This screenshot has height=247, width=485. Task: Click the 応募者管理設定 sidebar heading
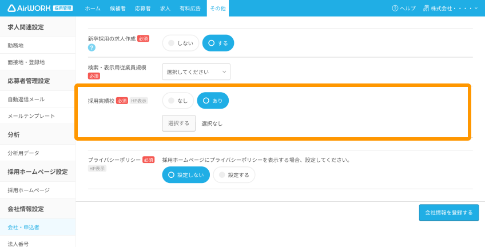[x=29, y=81]
